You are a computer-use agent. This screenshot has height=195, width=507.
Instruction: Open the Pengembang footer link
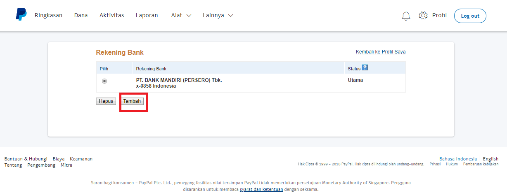coord(41,165)
